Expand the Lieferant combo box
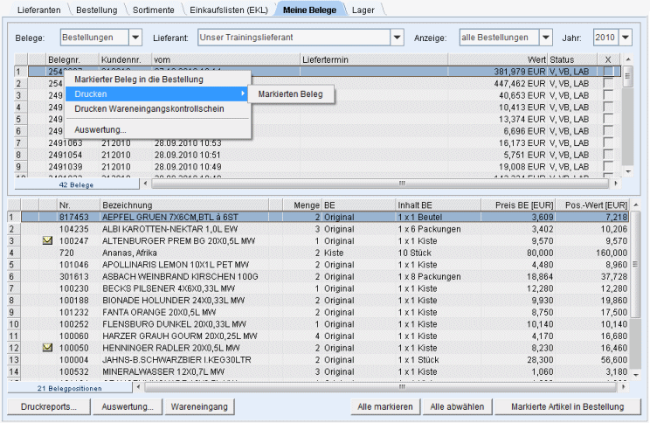 tap(397, 38)
